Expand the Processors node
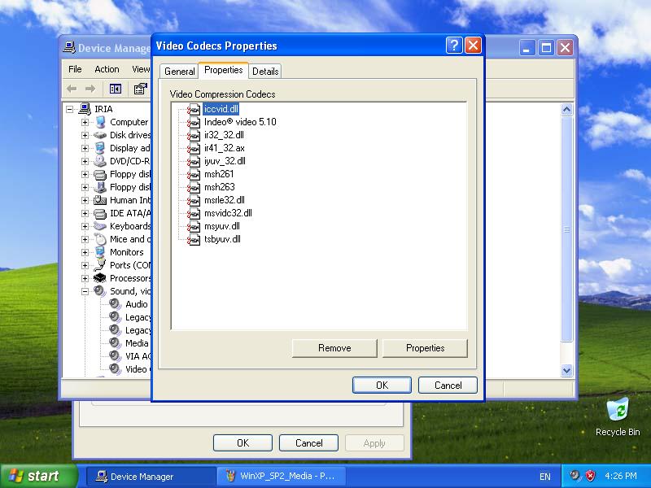 85,278
